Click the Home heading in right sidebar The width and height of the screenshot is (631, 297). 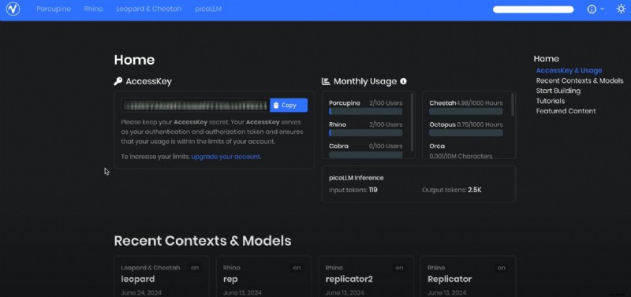(x=546, y=58)
